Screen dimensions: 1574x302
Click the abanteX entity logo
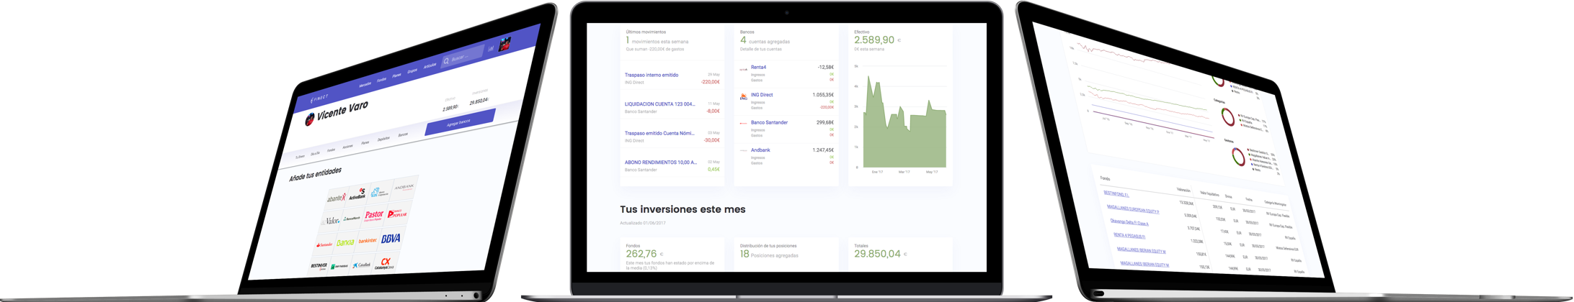click(x=336, y=198)
